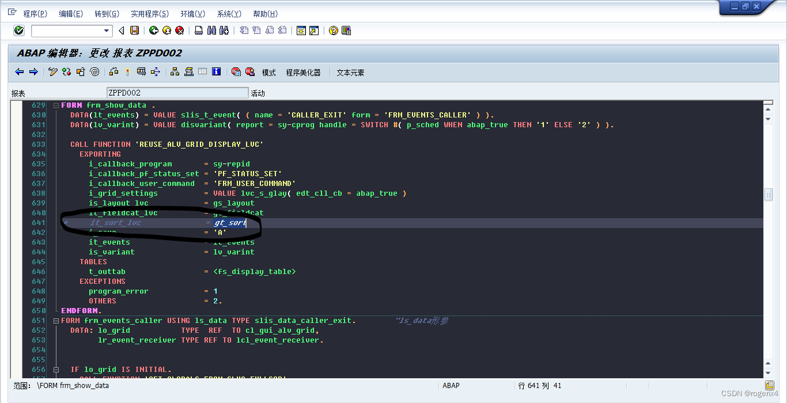Exit the editor with the yellow arrow icon
This screenshot has height=403, width=787.
(x=167, y=30)
